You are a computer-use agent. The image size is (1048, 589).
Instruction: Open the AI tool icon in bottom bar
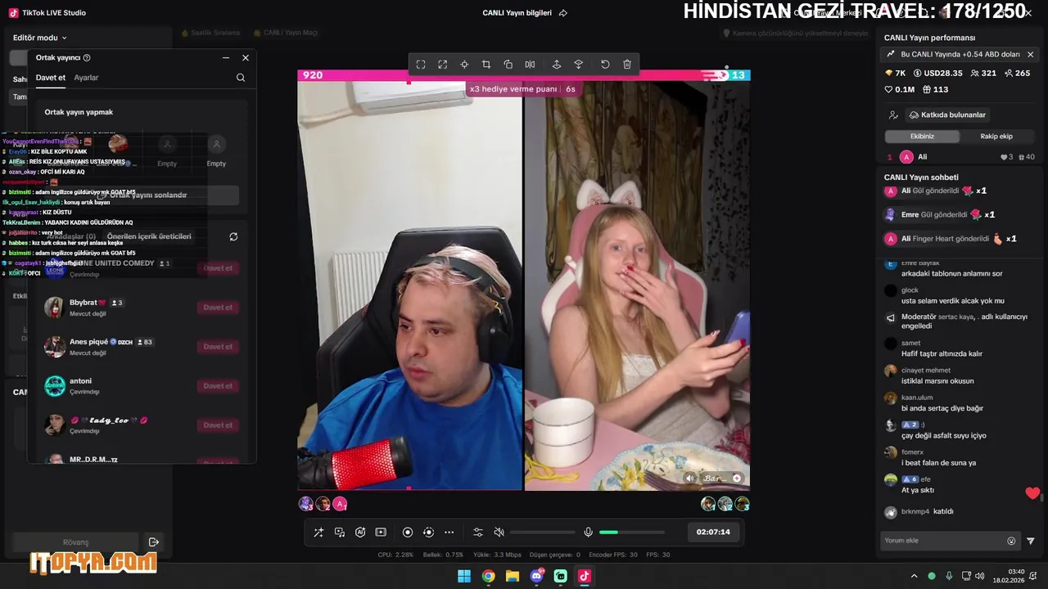pos(360,533)
